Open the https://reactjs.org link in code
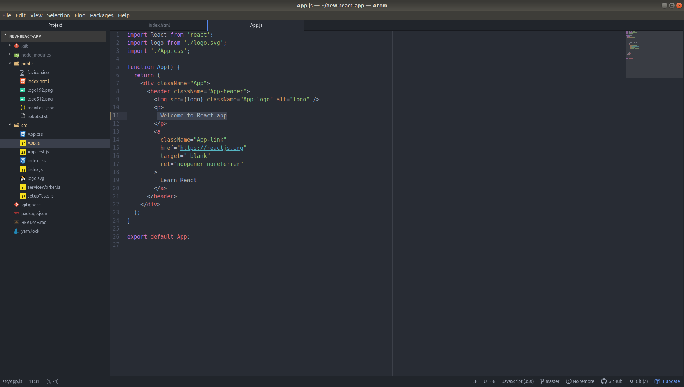The height and width of the screenshot is (387, 684). click(x=211, y=148)
